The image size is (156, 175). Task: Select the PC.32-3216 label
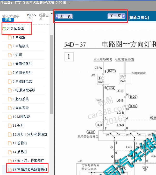point(31,17)
